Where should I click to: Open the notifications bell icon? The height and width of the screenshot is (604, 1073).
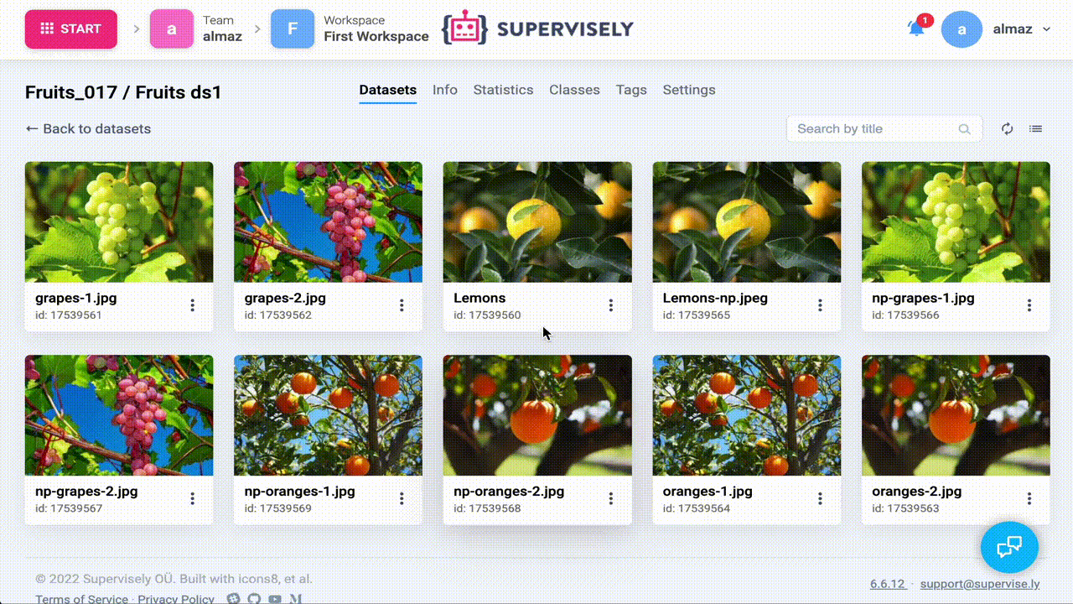click(x=916, y=29)
